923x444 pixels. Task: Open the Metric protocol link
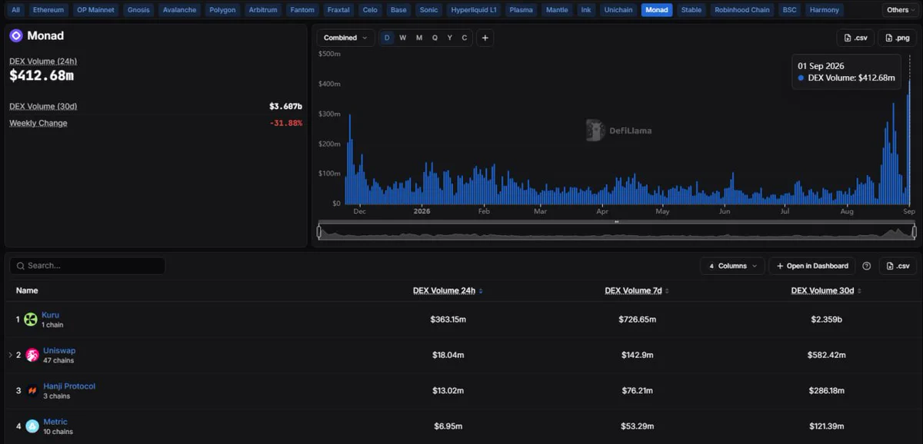pyautogui.click(x=55, y=422)
